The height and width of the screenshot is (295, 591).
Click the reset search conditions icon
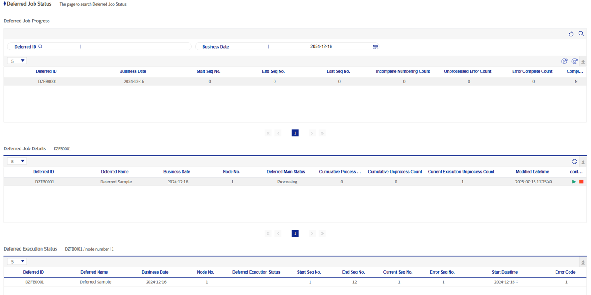click(571, 34)
